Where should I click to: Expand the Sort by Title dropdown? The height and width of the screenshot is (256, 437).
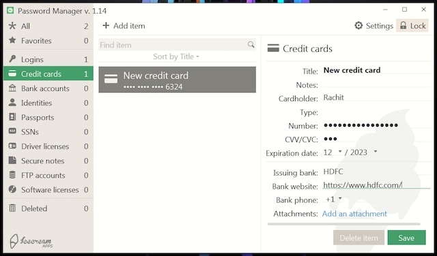(176, 57)
